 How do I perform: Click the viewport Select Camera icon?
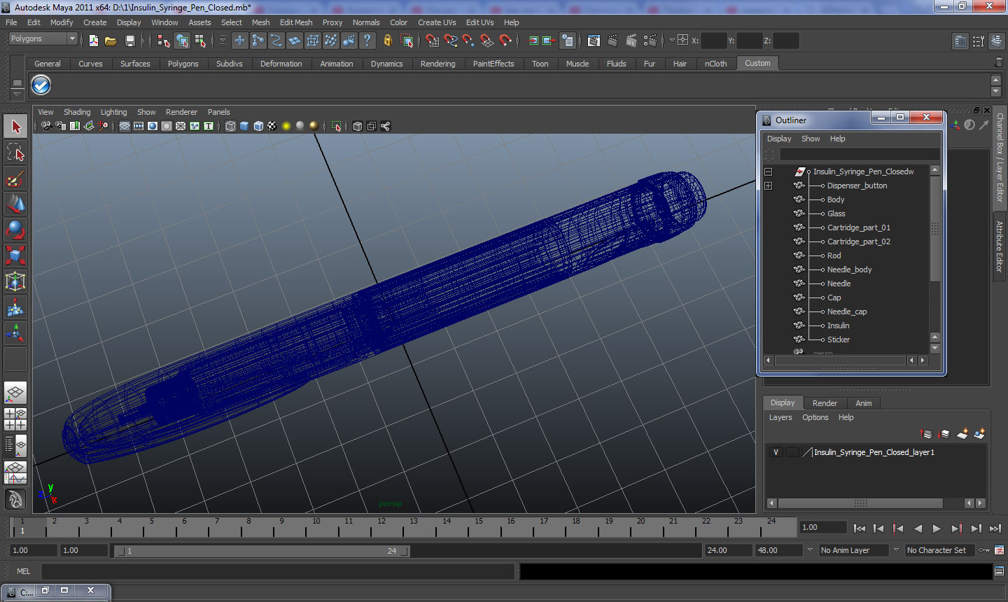[46, 126]
